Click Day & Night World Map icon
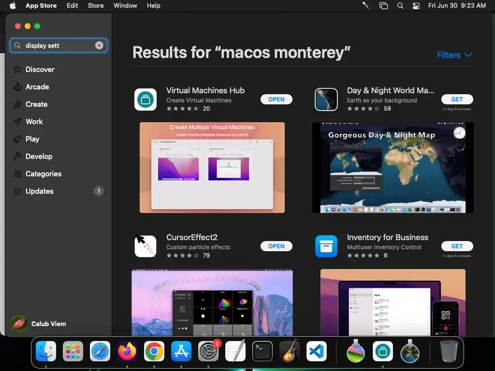The width and height of the screenshot is (495, 371). pyautogui.click(x=326, y=100)
